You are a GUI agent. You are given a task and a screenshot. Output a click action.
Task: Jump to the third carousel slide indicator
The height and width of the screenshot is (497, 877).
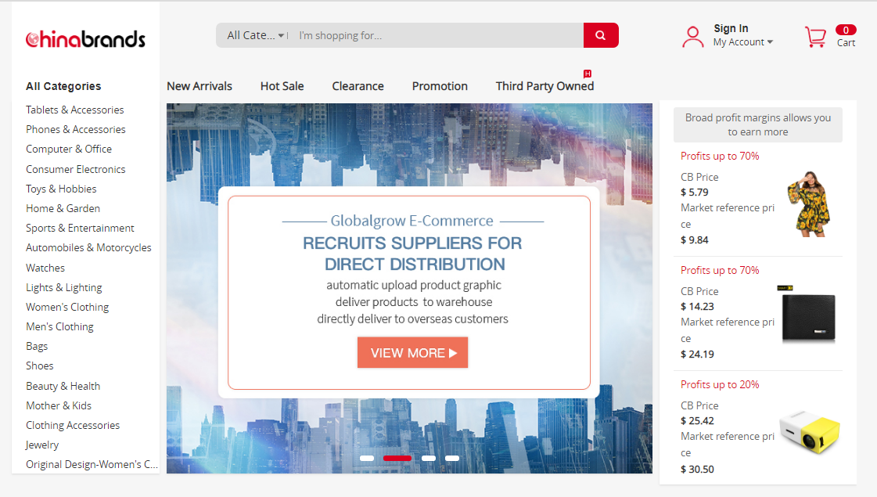click(429, 459)
